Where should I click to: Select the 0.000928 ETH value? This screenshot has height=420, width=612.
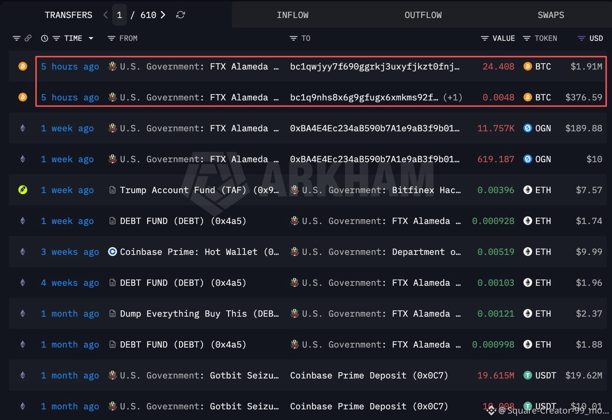point(493,221)
